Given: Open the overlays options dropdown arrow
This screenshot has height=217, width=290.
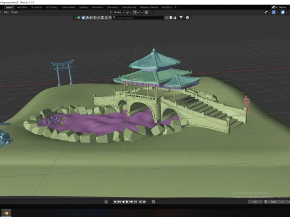Looking at the screenshot, I should click(x=286, y=13).
